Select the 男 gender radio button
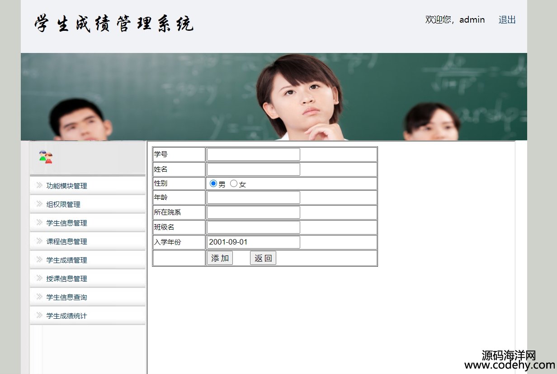Viewport: 557px width, 374px height. click(213, 183)
